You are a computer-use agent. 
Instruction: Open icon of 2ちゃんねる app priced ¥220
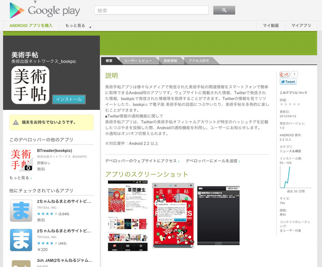tap(21, 240)
